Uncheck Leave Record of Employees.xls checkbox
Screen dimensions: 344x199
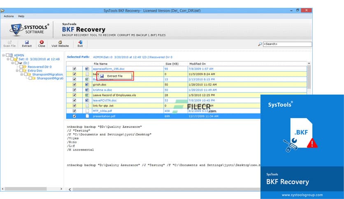pos(74,95)
